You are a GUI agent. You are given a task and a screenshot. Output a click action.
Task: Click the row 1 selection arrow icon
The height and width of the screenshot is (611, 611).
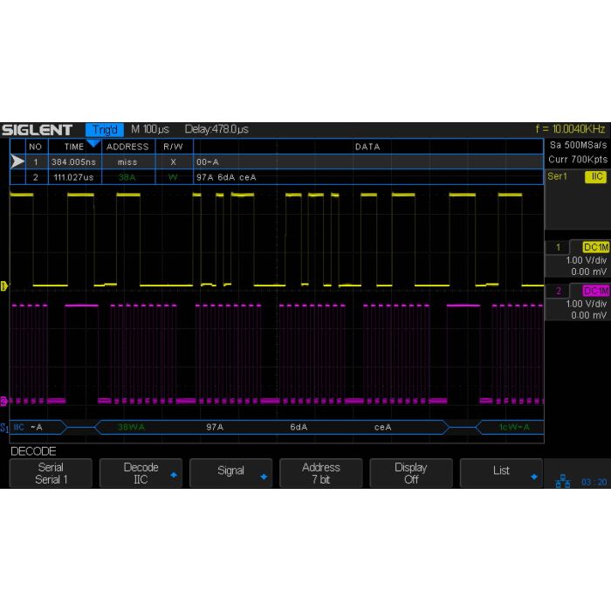[17, 161]
